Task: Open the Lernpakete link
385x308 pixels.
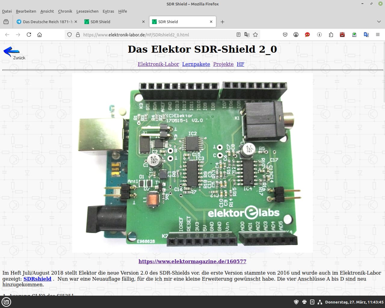Action: click(x=196, y=64)
